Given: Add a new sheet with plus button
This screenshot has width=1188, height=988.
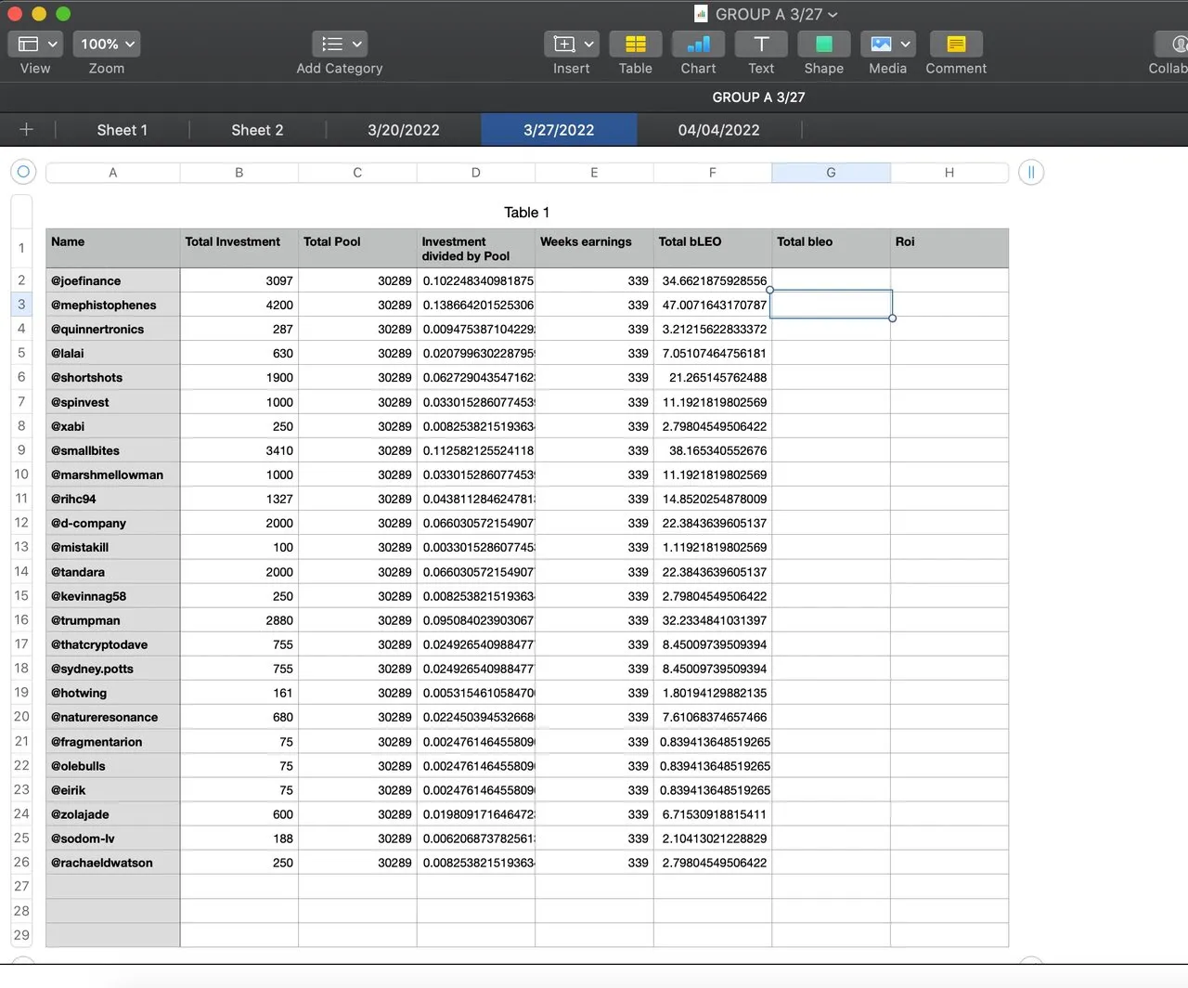Looking at the screenshot, I should coord(26,129).
